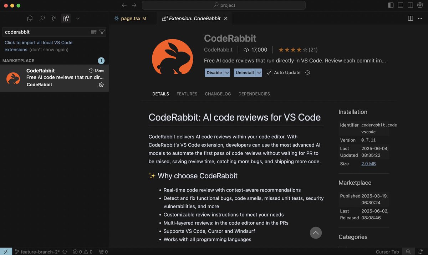428x255 pixels.
Task: Click the Disable button
Action: tap(214, 73)
